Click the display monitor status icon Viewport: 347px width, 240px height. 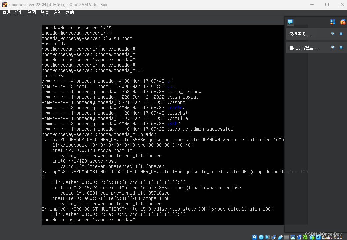pyautogui.click(x=293, y=237)
